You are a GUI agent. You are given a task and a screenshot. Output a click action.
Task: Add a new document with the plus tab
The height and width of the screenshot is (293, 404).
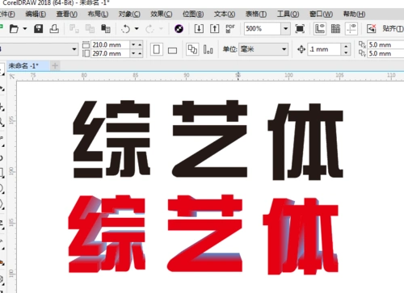[55, 65]
